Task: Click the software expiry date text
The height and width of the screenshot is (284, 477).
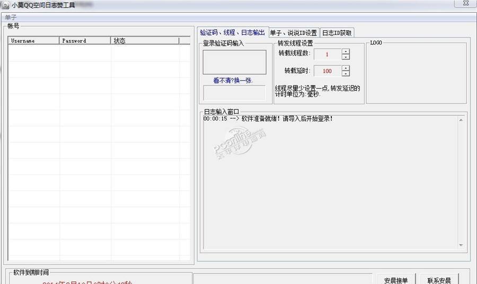Action: [x=87, y=282]
